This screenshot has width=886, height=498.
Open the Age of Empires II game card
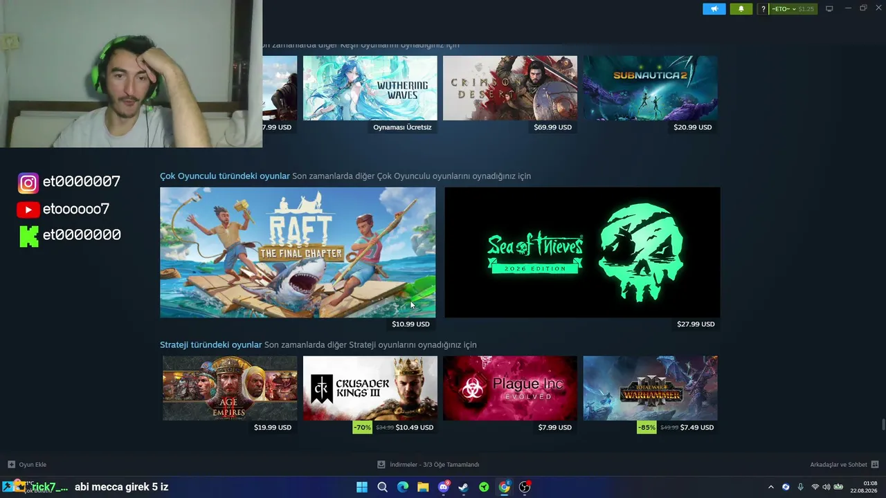click(x=230, y=388)
